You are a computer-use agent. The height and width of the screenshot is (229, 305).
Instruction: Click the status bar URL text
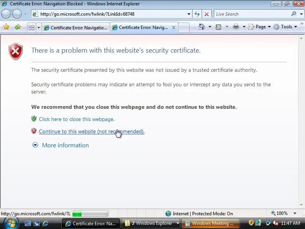[36, 214]
